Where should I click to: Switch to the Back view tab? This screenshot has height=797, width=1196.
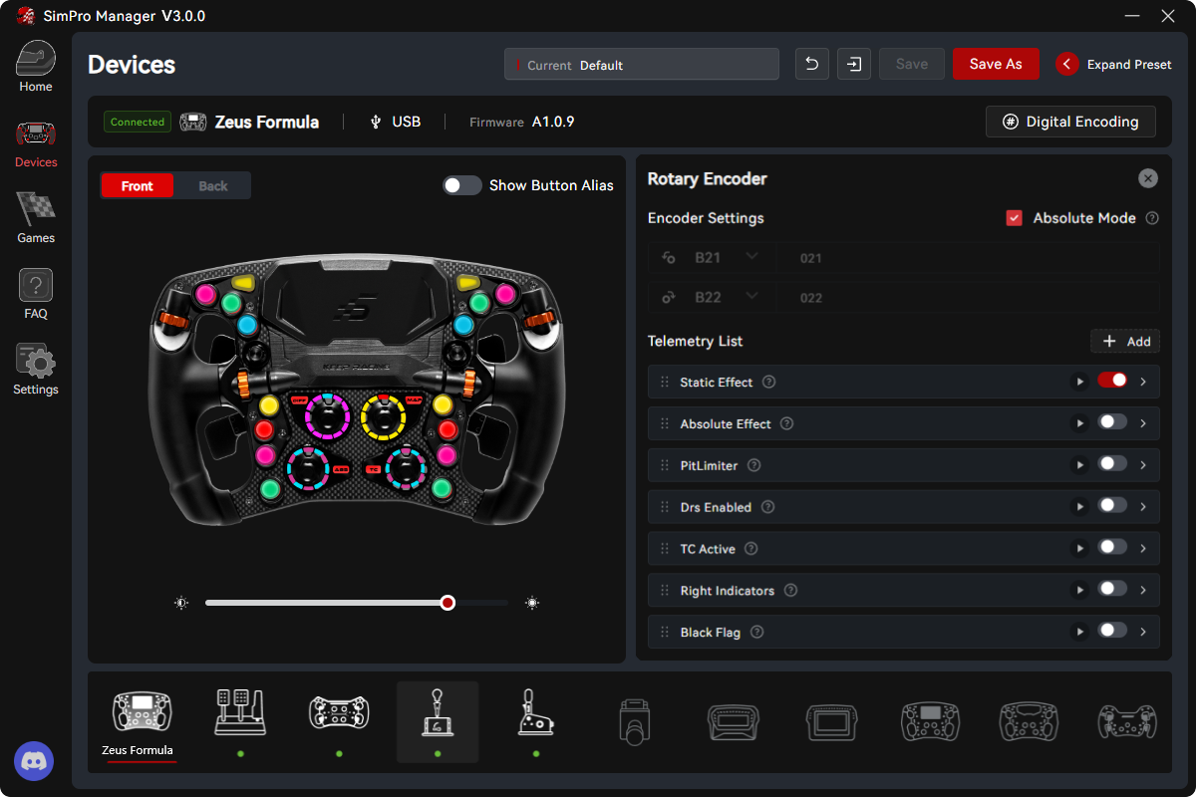tap(212, 185)
